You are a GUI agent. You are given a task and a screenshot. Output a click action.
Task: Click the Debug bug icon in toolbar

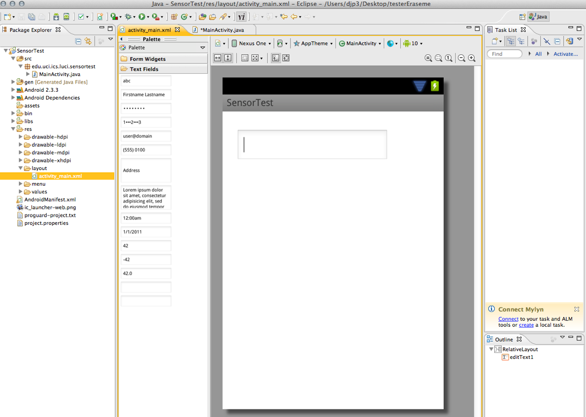click(128, 17)
